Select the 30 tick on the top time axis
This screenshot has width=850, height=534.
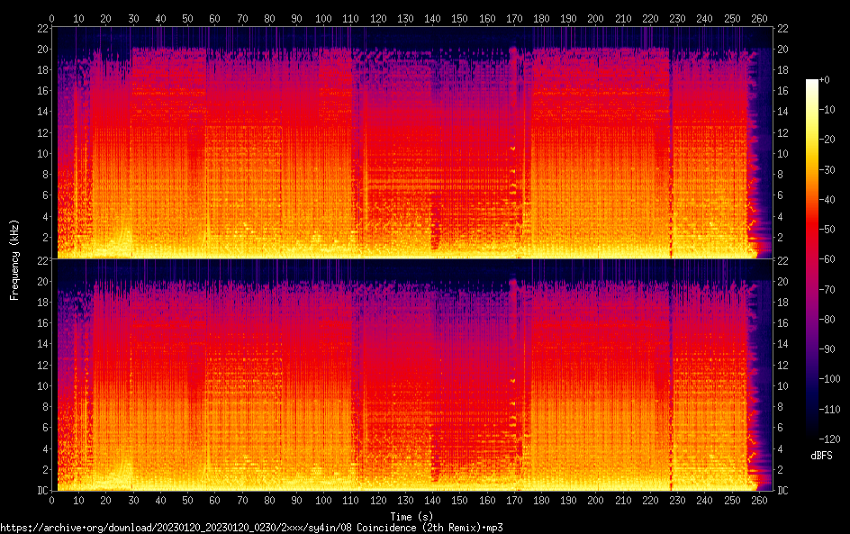[133, 17]
